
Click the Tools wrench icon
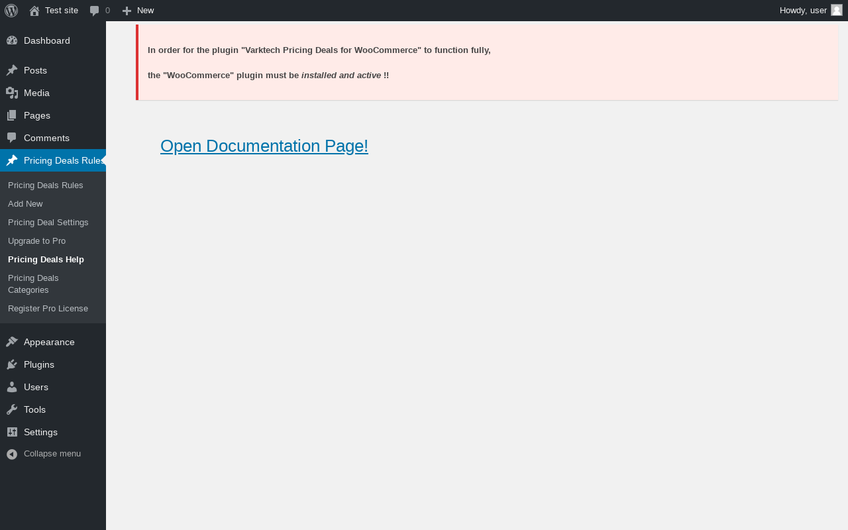(x=12, y=409)
